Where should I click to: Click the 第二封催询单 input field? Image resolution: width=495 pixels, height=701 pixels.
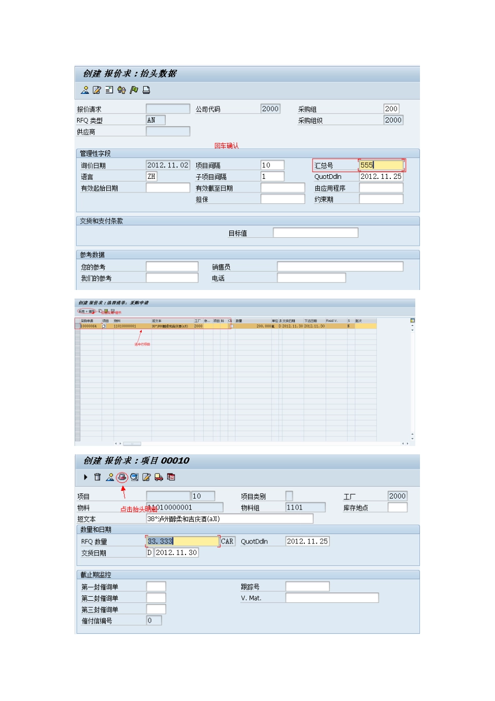pyautogui.click(x=156, y=598)
